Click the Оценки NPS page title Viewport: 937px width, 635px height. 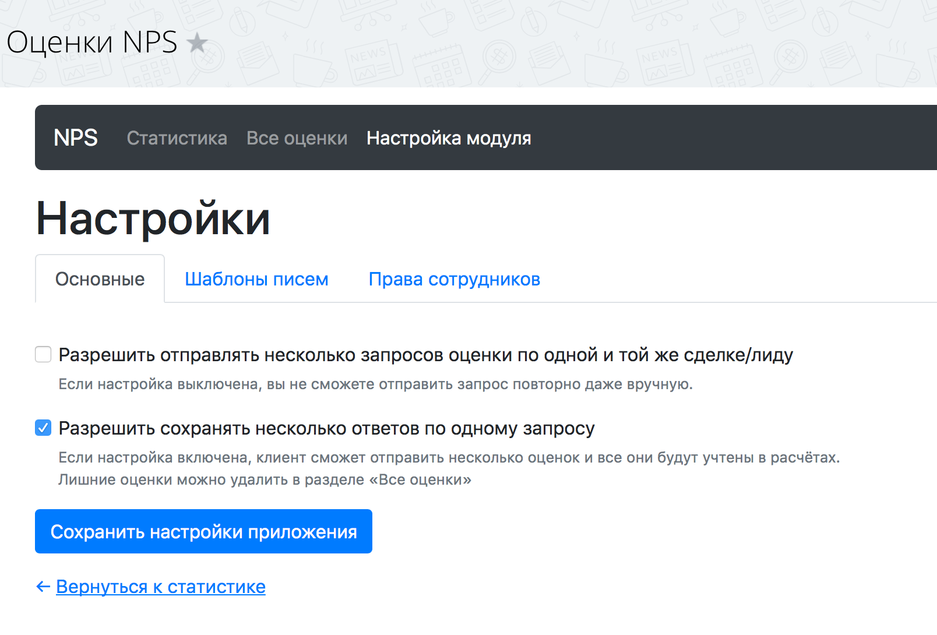(x=92, y=43)
